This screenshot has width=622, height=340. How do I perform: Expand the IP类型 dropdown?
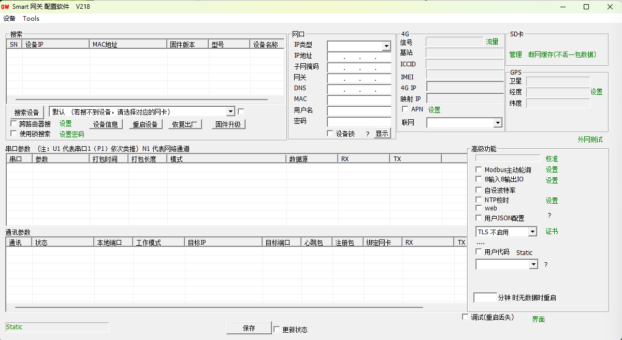tap(386, 46)
